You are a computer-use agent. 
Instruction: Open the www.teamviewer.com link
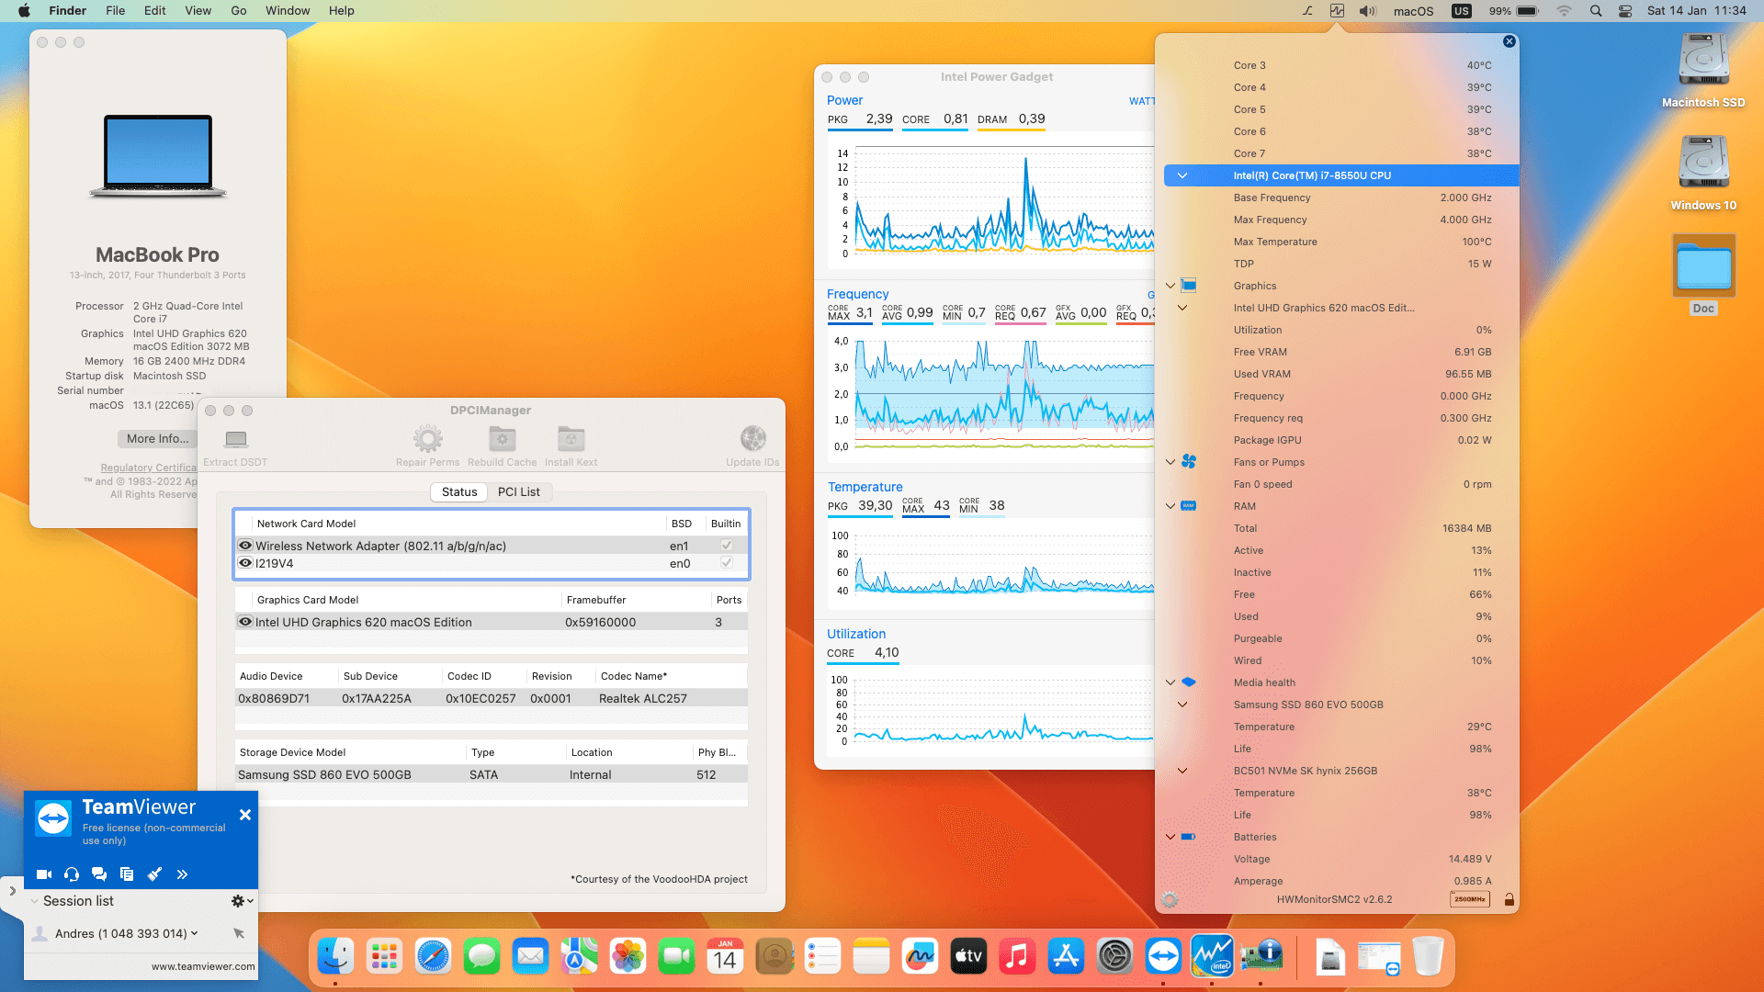click(203, 966)
